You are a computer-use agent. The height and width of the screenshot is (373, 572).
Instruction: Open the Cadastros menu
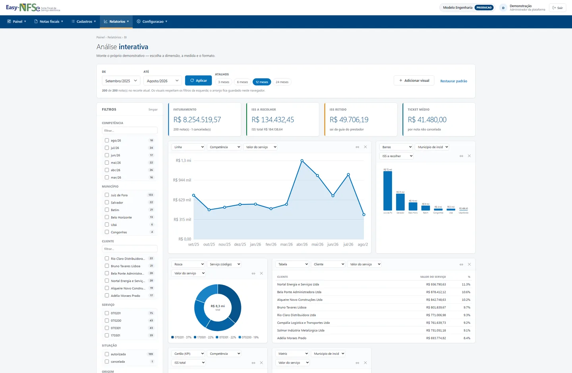coord(84,21)
